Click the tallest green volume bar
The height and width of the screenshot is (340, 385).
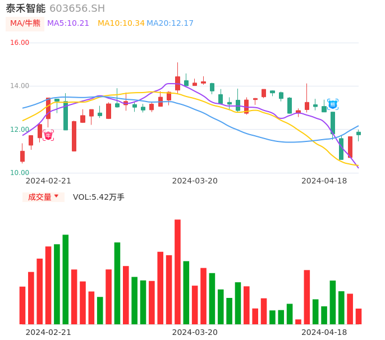pyautogui.click(x=66, y=279)
